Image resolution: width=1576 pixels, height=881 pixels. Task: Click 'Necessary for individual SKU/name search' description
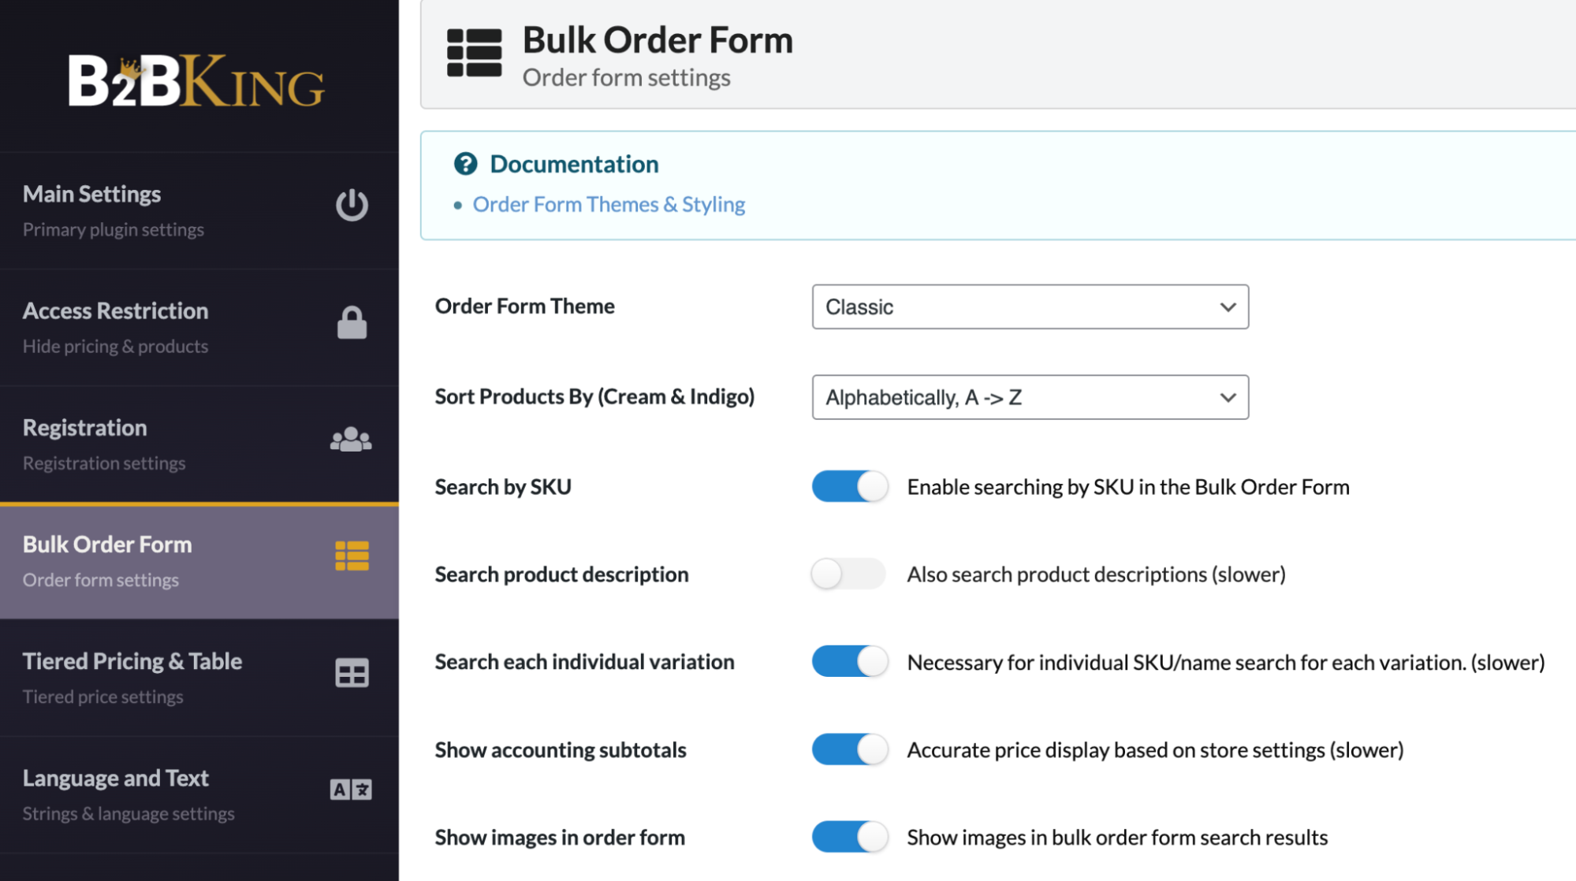(1225, 662)
